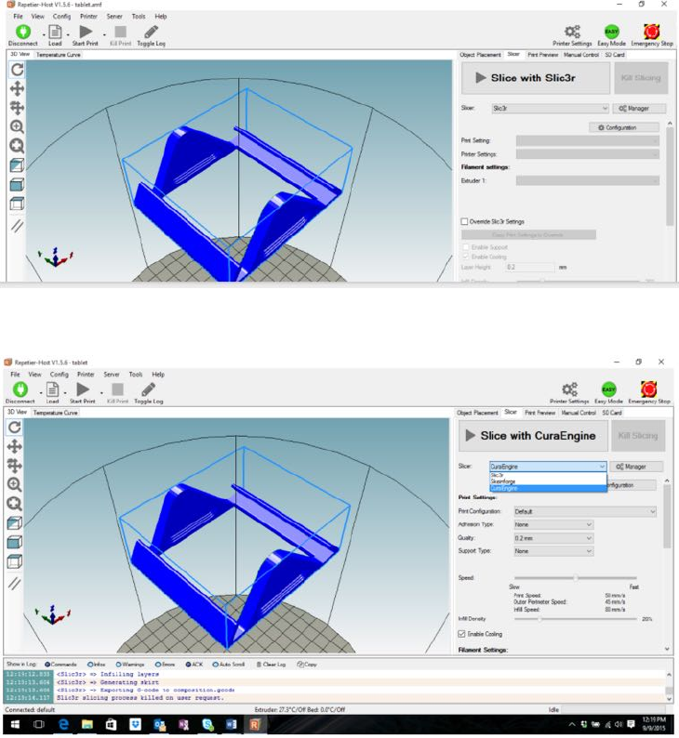
Task: Click the Speed slider in lower window
Action: point(576,577)
